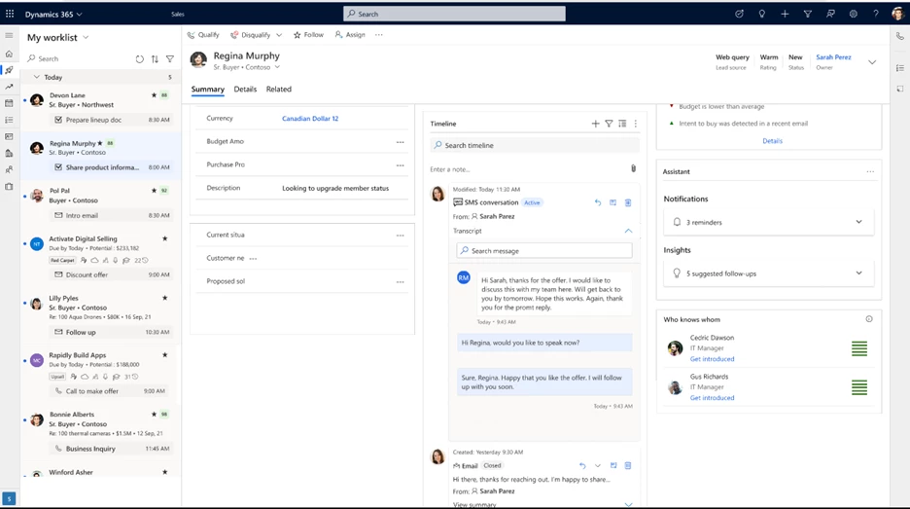Viewport: 910px width, 509px height.
Task: Attach a file with the paperclip icon
Action: 633,168
